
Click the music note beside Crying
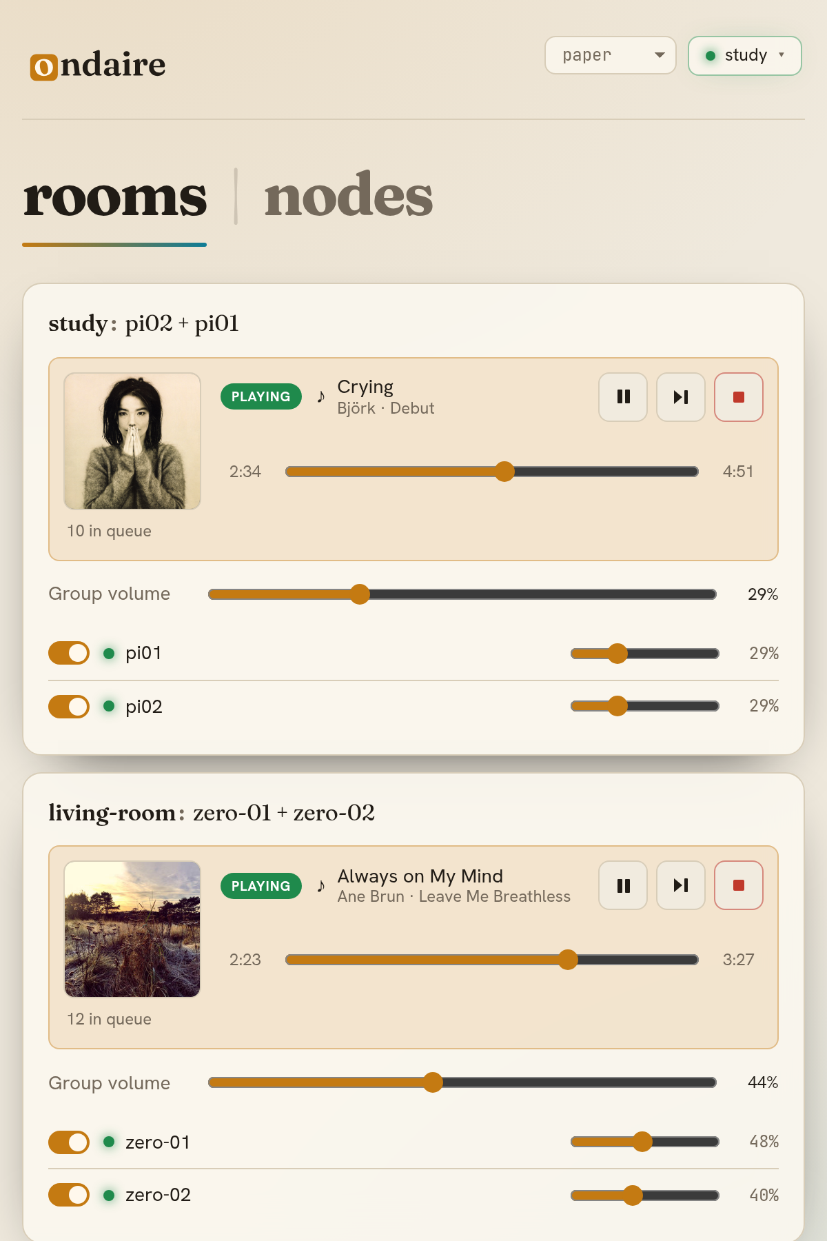[x=320, y=396]
